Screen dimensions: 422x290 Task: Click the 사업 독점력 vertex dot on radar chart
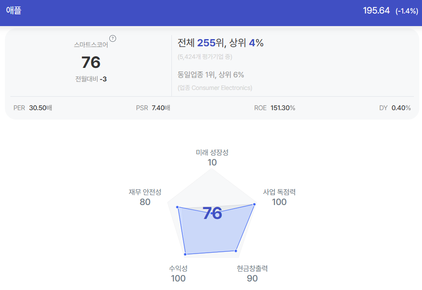coord(254,205)
